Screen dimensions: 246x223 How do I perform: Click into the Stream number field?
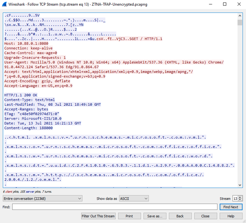235,198
